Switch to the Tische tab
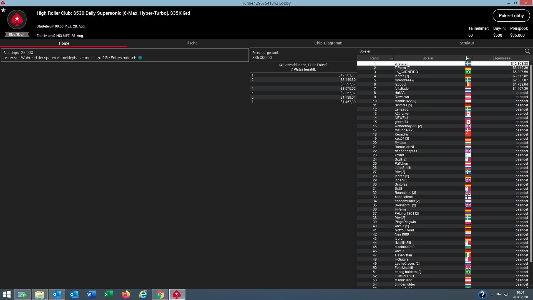This screenshot has height=300, width=533. tap(192, 43)
